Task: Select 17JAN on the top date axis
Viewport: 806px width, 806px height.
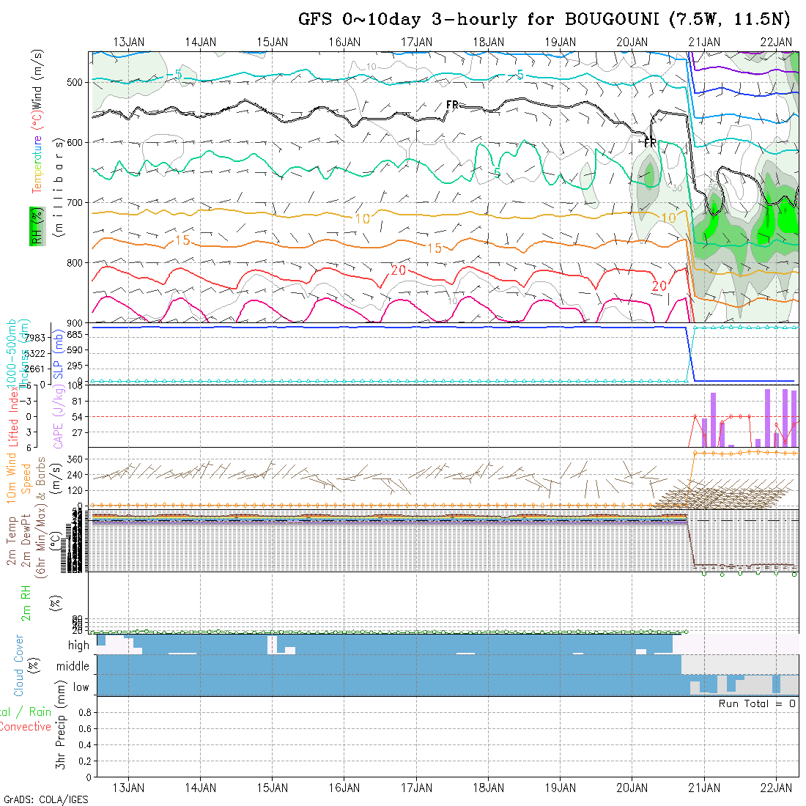Action: (417, 42)
